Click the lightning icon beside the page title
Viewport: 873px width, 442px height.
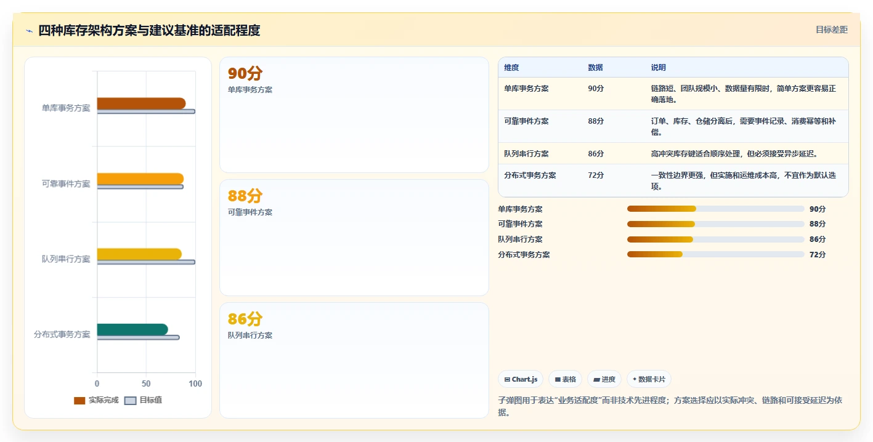click(x=29, y=31)
